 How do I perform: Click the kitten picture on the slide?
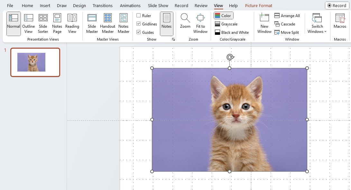tap(229, 120)
